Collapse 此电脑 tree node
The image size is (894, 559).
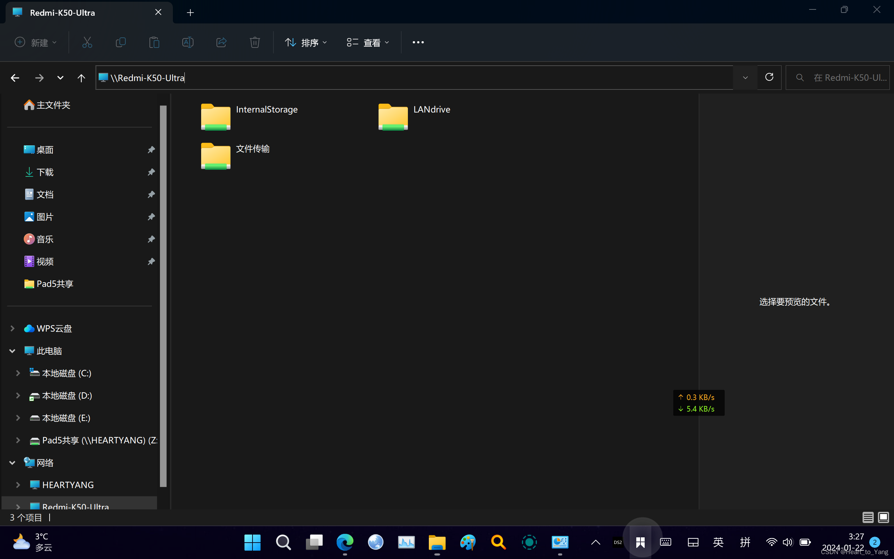tap(13, 351)
